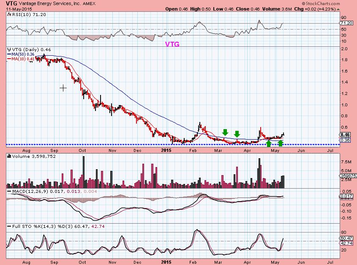Click the Close 0.46 value
The height and width of the screenshot is (265, 357).
248,9
